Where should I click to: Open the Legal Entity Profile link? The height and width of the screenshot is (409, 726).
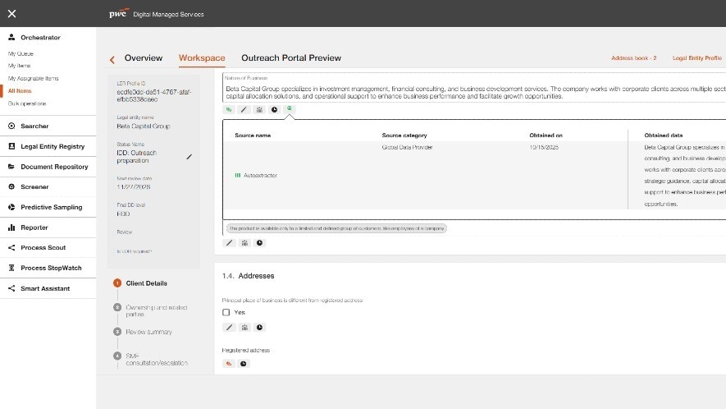pyautogui.click(x=697, y=58)
